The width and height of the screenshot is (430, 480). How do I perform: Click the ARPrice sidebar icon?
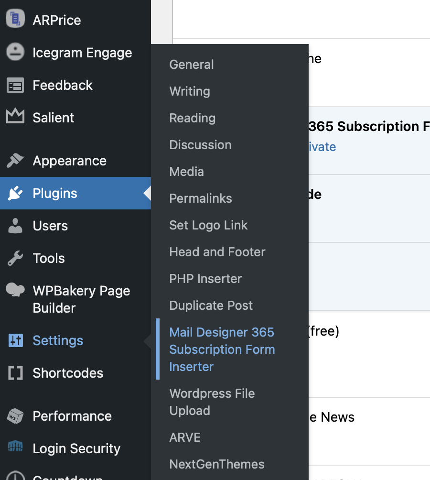click(x=15, y=19)
